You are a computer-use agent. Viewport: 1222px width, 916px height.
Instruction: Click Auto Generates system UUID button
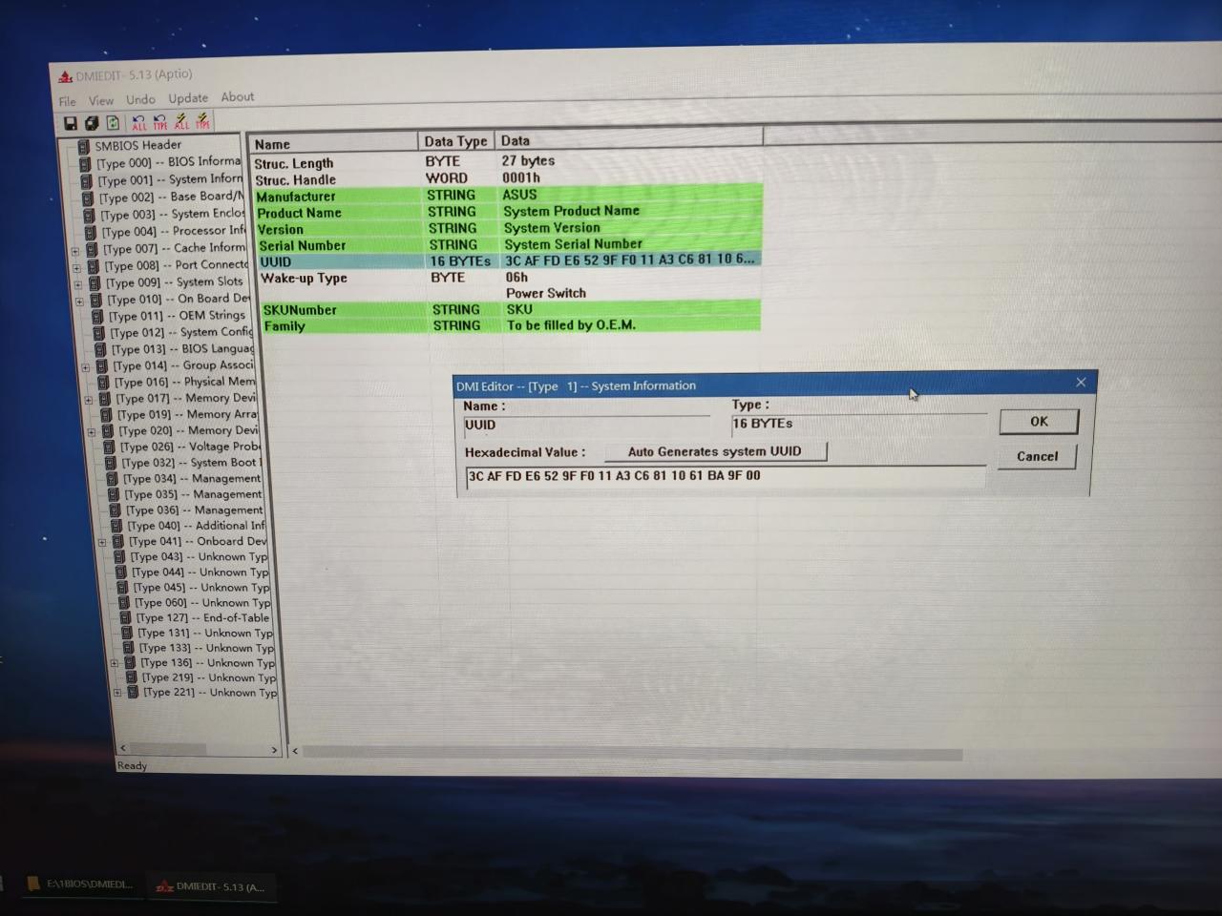pyautogui.click(x=715, y=451)
